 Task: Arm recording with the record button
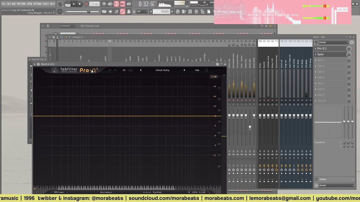click(86, 4)
